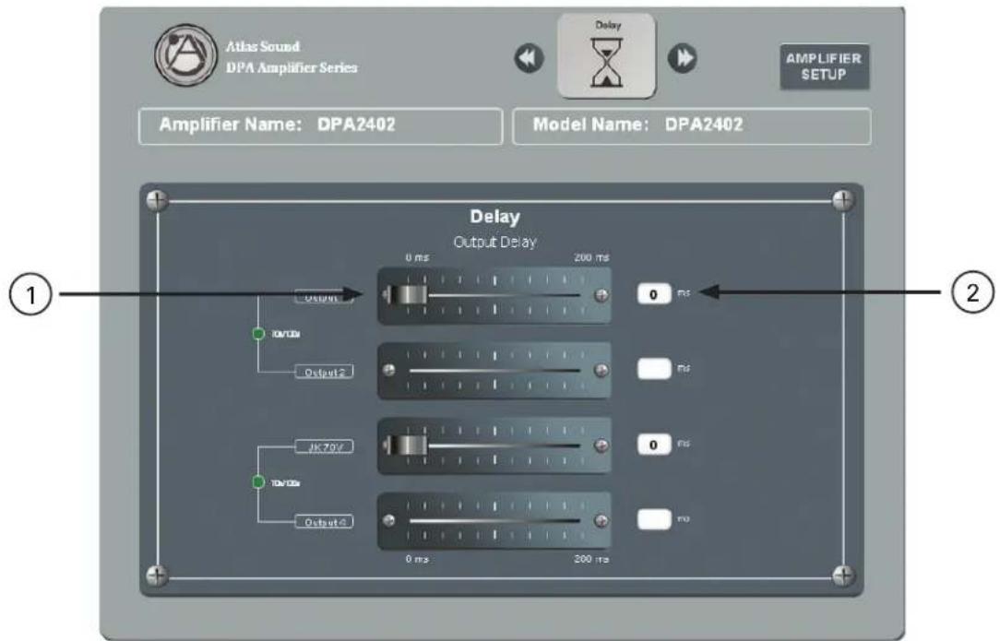This screenshot has height=641, width=1000.
Task: Click the Model Name field showing DPA2402
Action: click(692, 125)
